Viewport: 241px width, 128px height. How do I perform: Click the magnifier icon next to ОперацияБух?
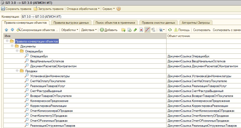[27, 56]
